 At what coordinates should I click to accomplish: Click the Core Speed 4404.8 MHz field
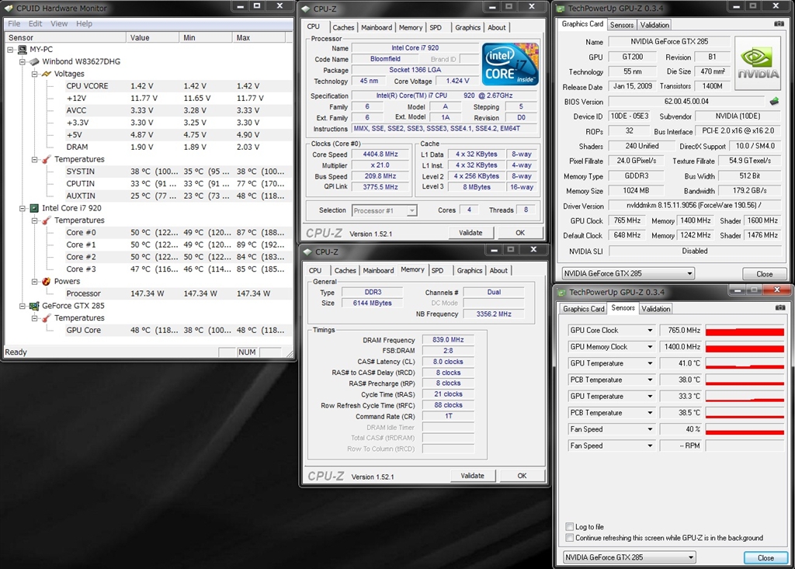pyautogui.click(x=380, y=154)
